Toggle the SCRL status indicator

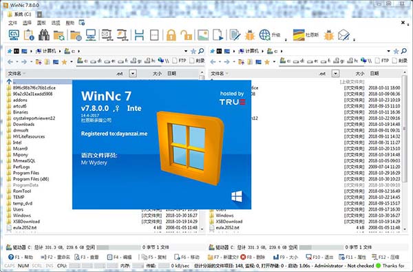pos(37,266)
